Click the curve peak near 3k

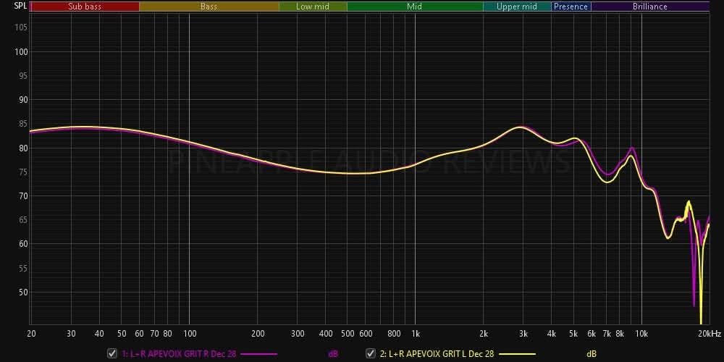[x=519, y=127]
